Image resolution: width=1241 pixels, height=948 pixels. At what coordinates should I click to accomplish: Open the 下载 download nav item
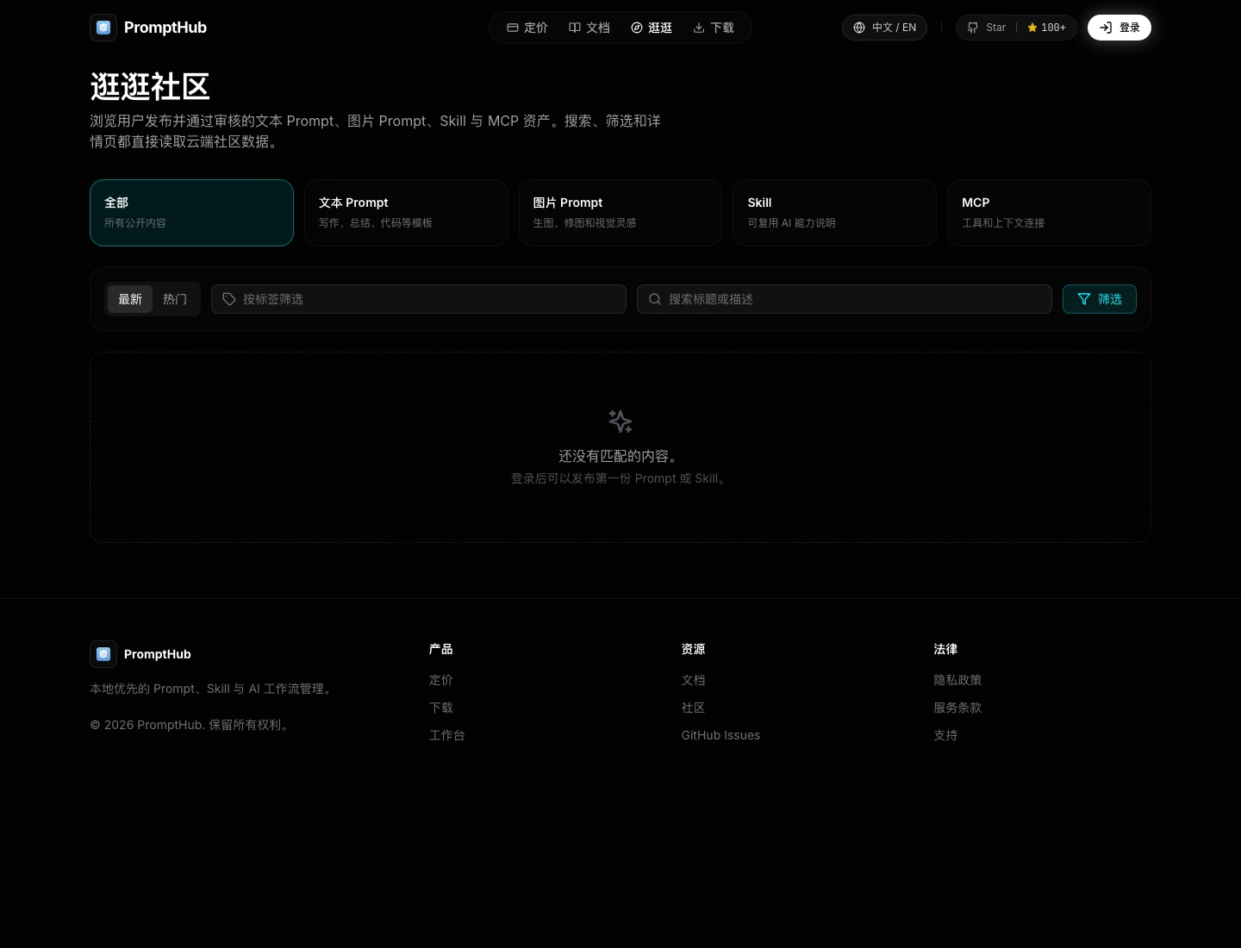714,28
